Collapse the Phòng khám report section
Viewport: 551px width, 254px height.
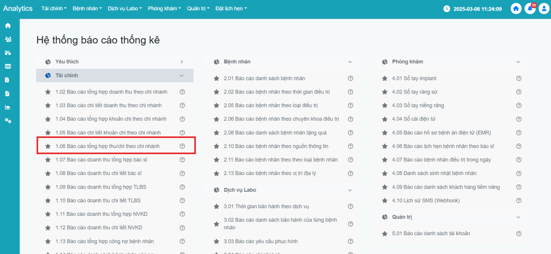(x=518, y=62)
